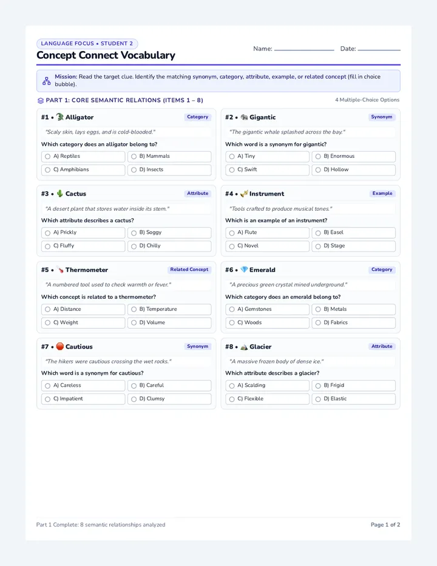Click the trumpet icon beside Instrument
Viewport: 437px width, 566px height.
point(244,194)
